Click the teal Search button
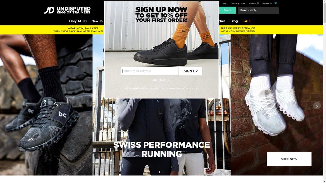This screenshot has width=326, height=183. point(228,10)
